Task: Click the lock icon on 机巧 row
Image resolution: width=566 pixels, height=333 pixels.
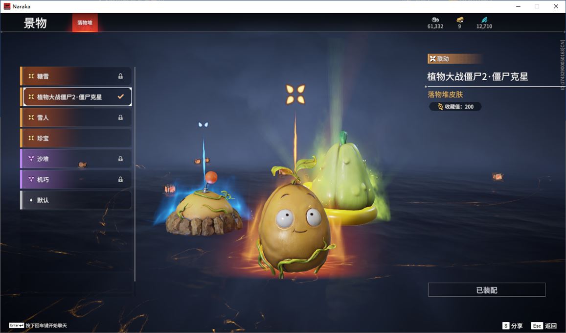Action: (x=120, y=179)
